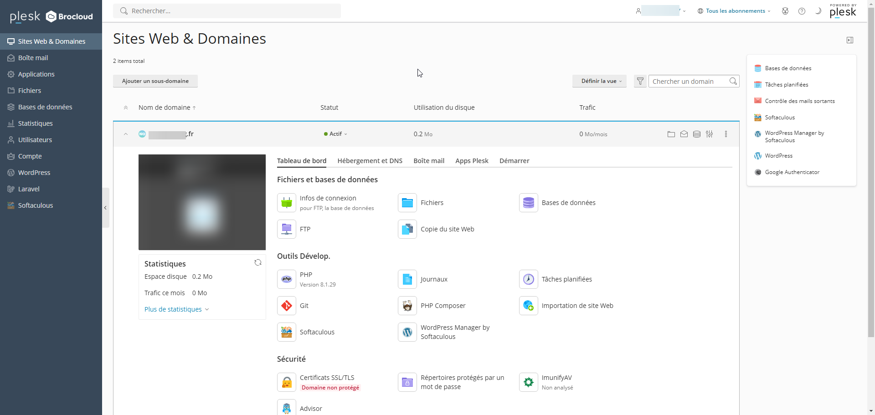Open Tâches planifiées shortcut in right panel
Screen dimensions: 875x415
(x=786, y=85)
